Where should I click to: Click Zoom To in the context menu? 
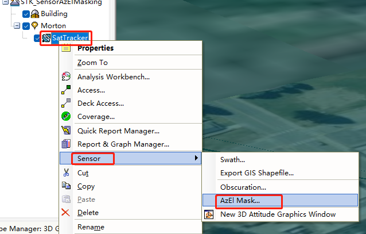click(x=92, y=62)
